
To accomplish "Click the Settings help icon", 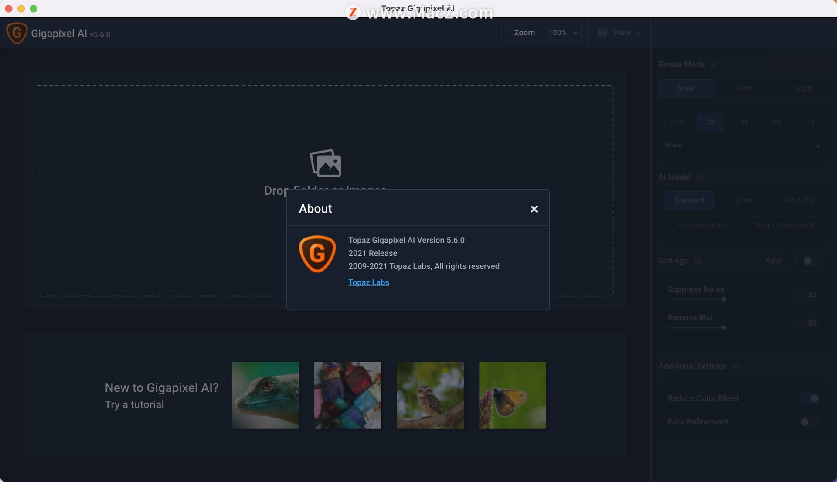I will (697, 261).
